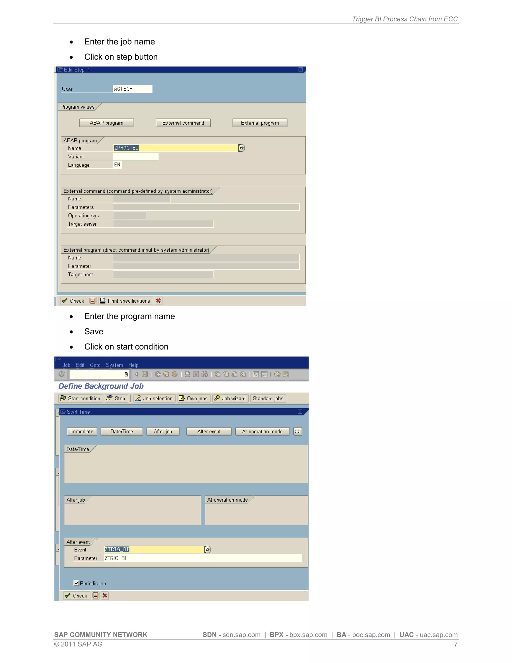
Task: Click the Help question mark icon
Action: pyautogui.click(x=277, y=374)
